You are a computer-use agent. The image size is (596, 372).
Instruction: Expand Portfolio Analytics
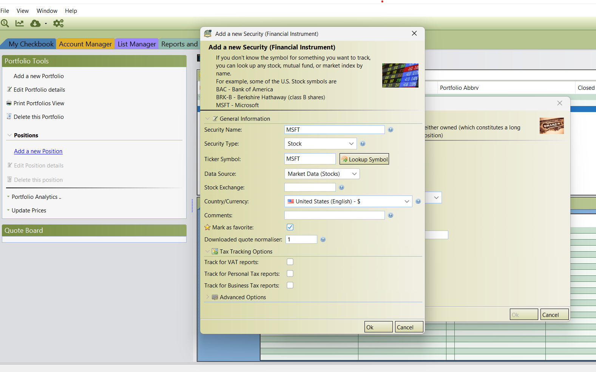coord(8,197)
